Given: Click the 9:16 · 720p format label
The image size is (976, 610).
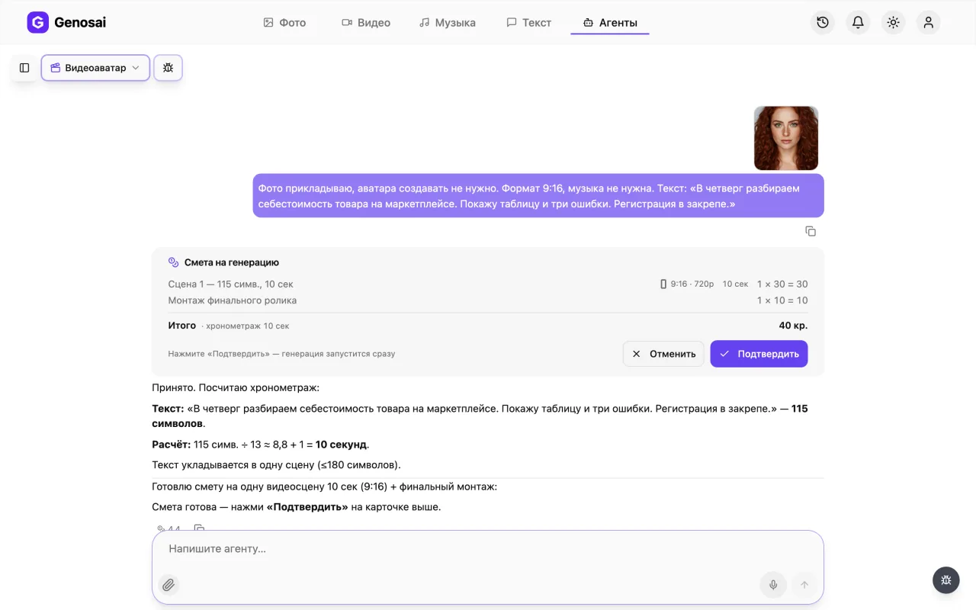Looking at the screenshot, I should pos(687,284).
